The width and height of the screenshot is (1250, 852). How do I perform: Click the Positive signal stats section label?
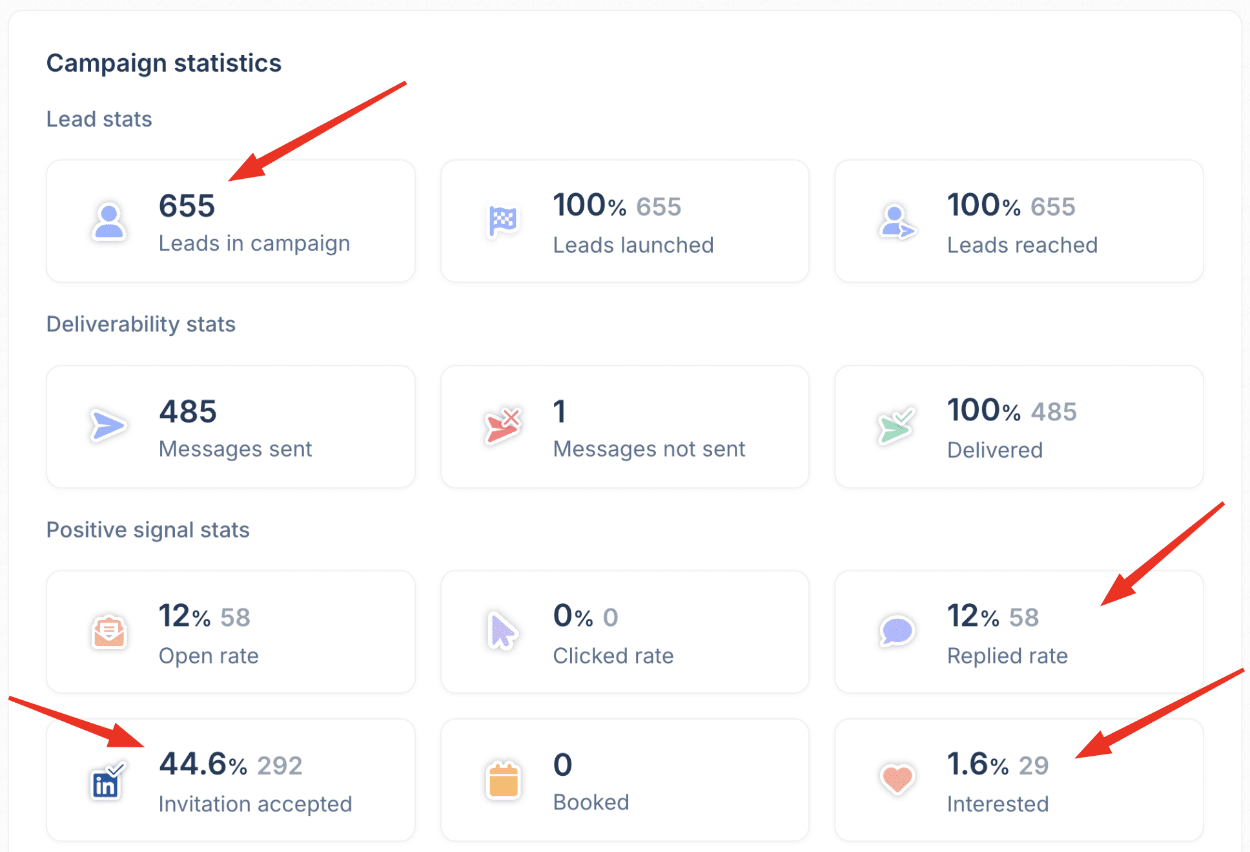[148, 530]
